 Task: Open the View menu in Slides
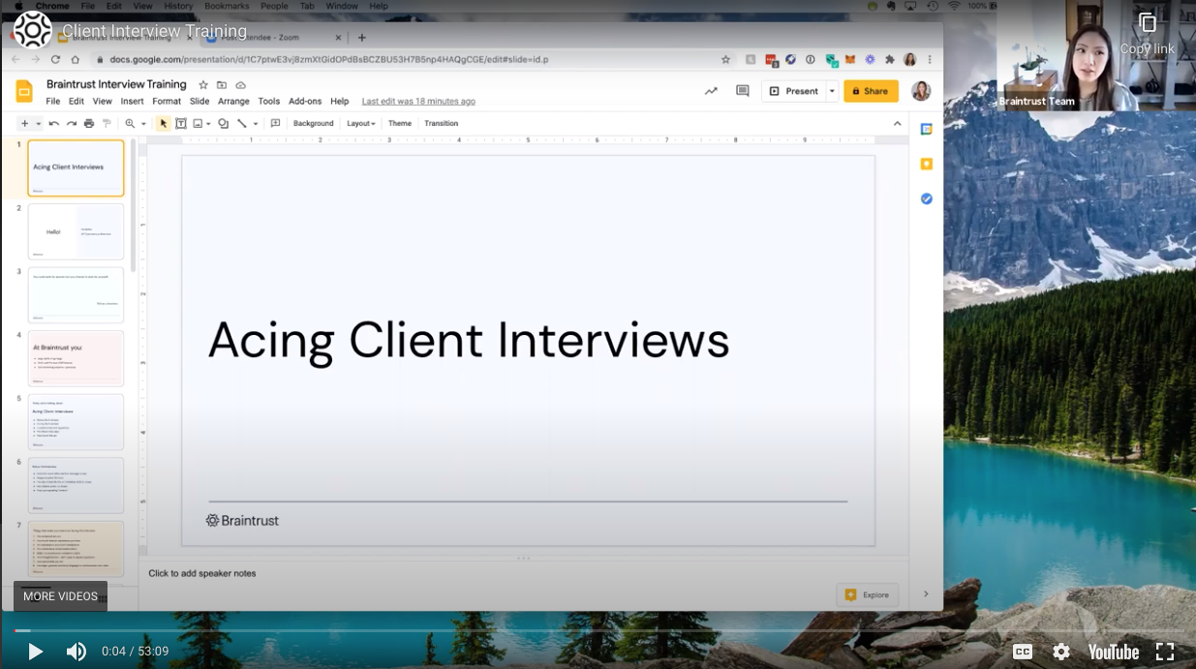[103, 101]
